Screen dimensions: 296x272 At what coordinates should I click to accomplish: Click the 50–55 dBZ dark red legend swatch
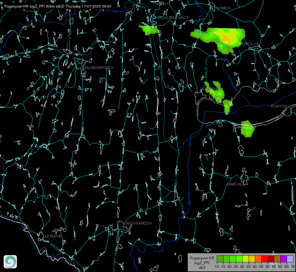[271, 259]
